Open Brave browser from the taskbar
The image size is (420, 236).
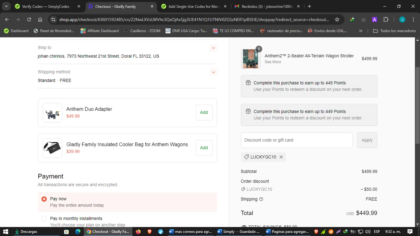[x=150, y=232]
